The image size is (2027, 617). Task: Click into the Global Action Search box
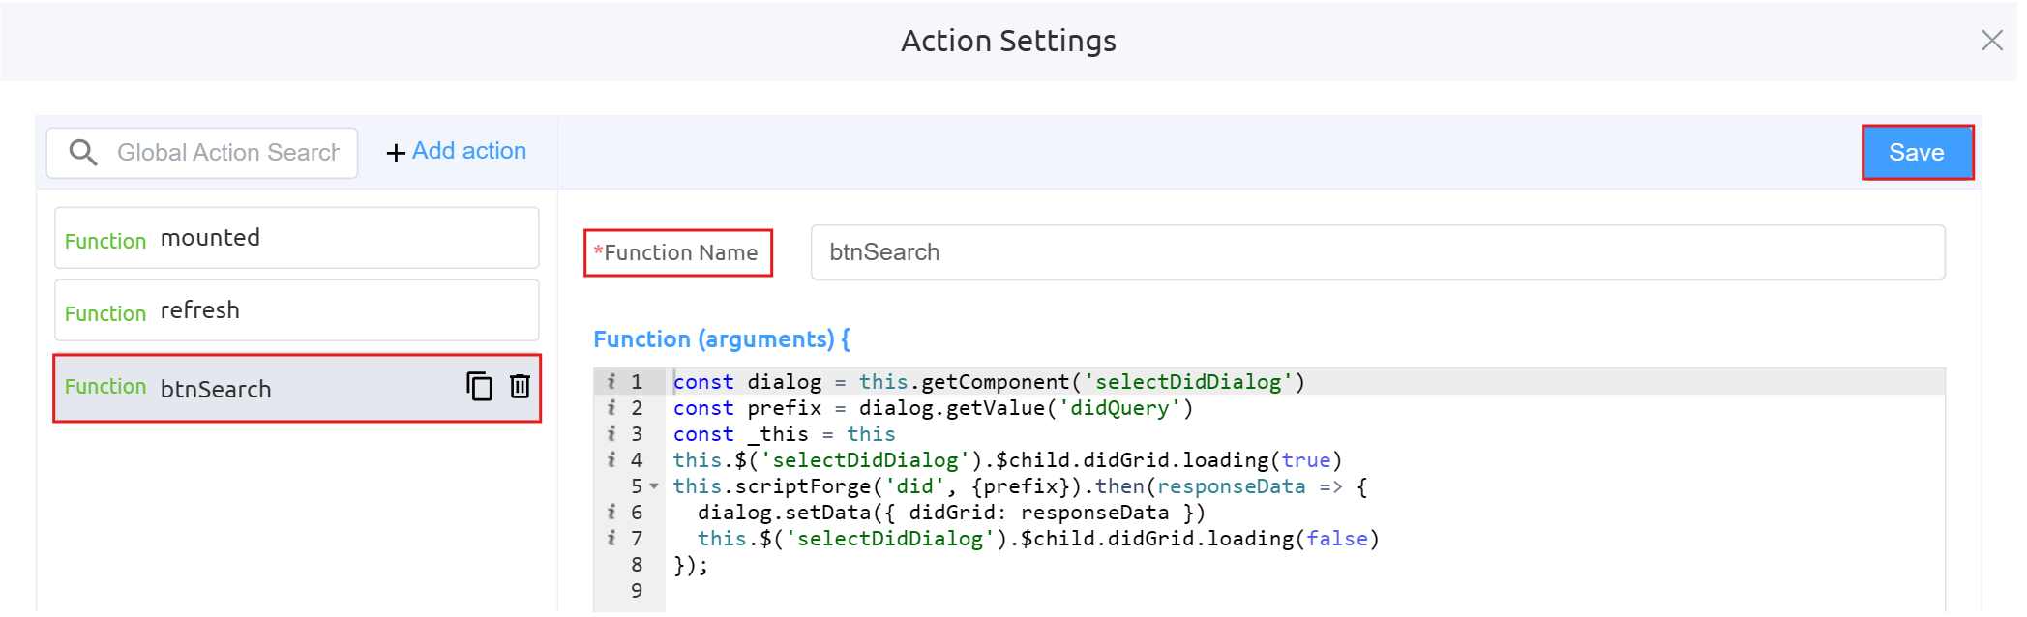point(227,153)
